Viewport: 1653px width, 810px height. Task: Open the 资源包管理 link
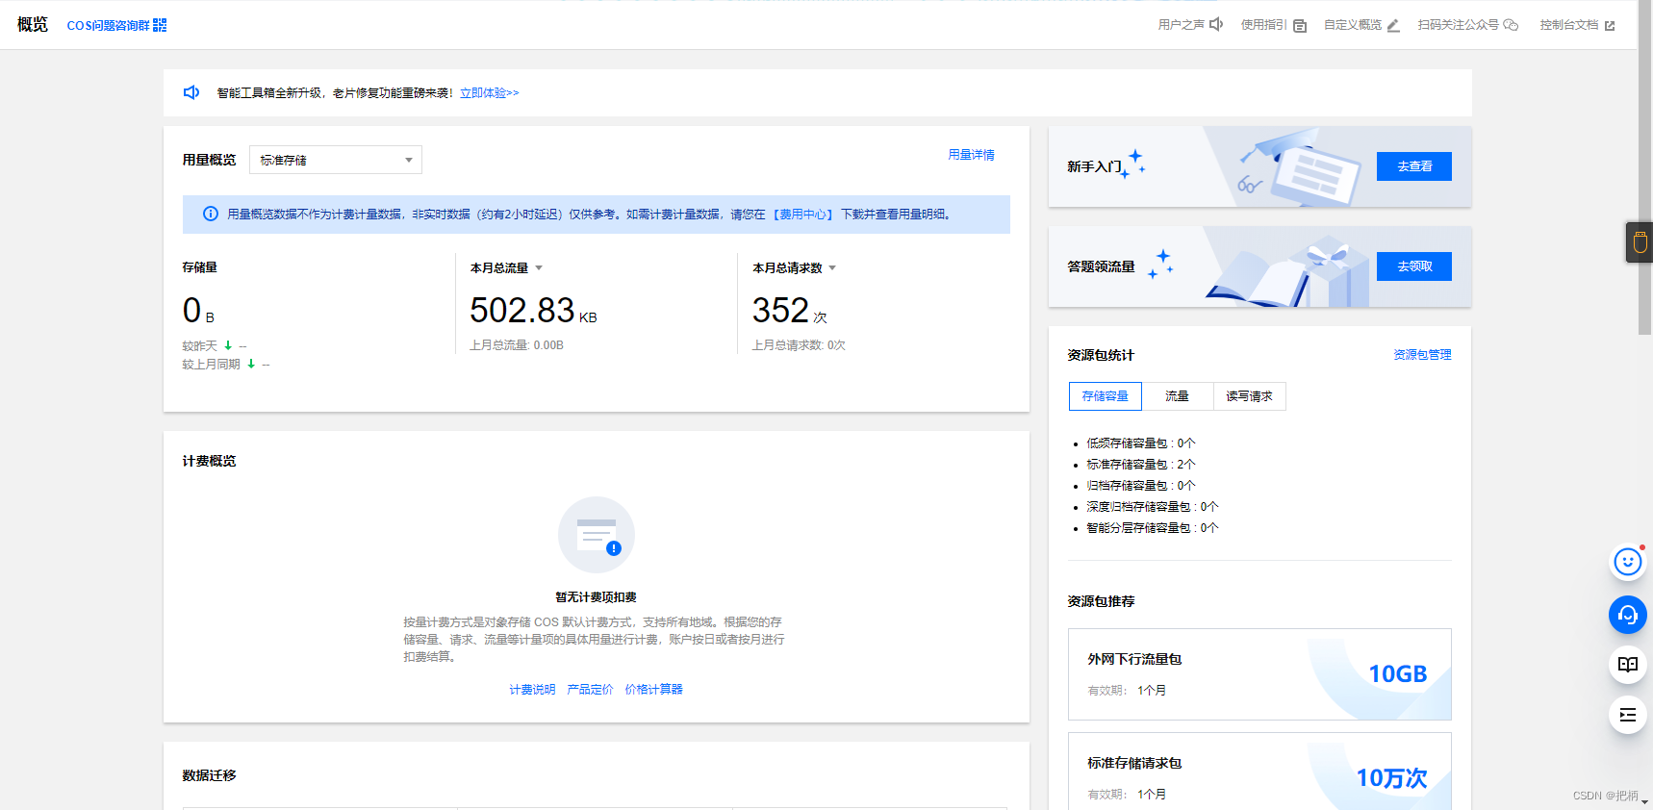[x=1422, y=355]
